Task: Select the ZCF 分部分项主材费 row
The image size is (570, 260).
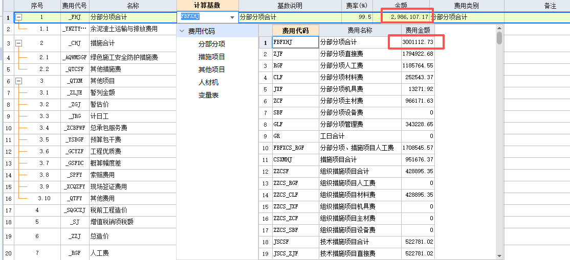Action: click(347, 101)
